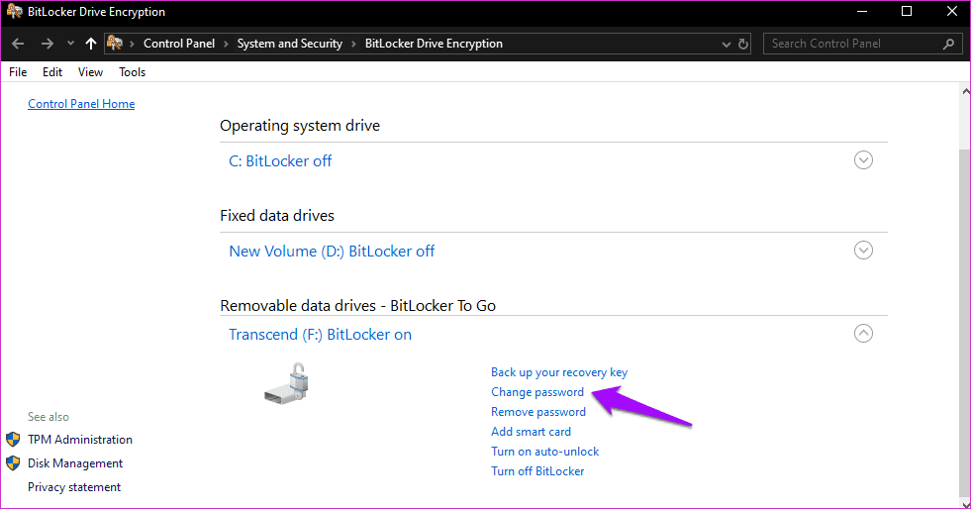Open the Edit menu
The height and width of the screenshot is (509, 971).
tap(52, 72)
